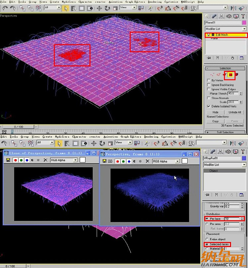Image resolution: width=248 pixels, height=268 pixels.
Task: Choose Entire object placement option
Action: click(x=207, y=239)
